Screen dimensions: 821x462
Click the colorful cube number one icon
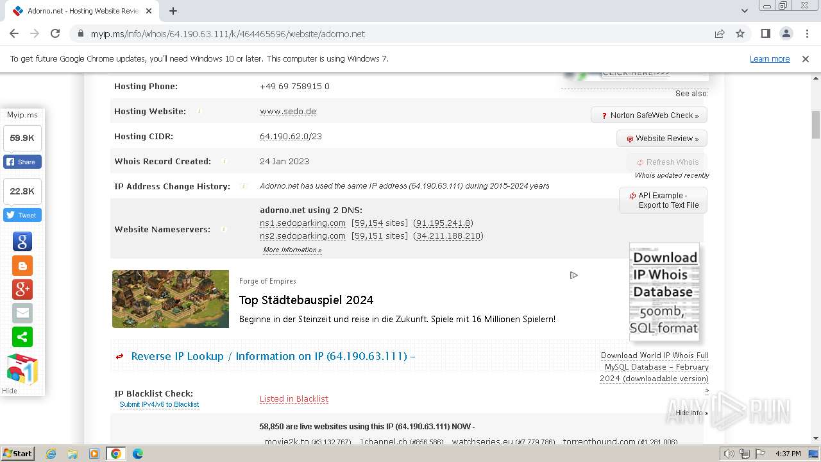[22, 369]
